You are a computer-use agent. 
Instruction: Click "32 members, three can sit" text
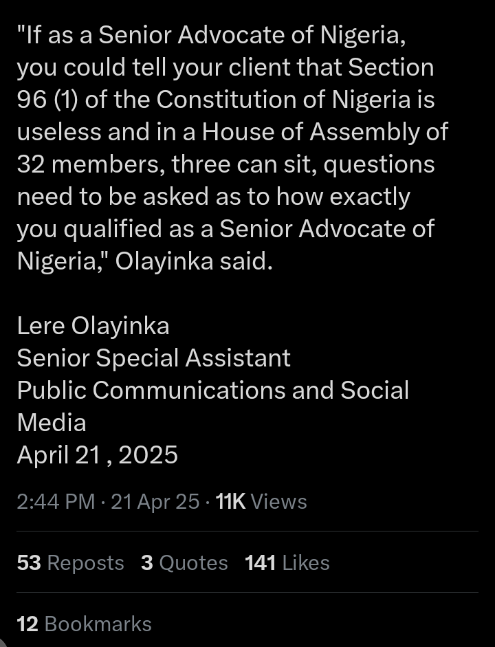(x=167, y=164)
